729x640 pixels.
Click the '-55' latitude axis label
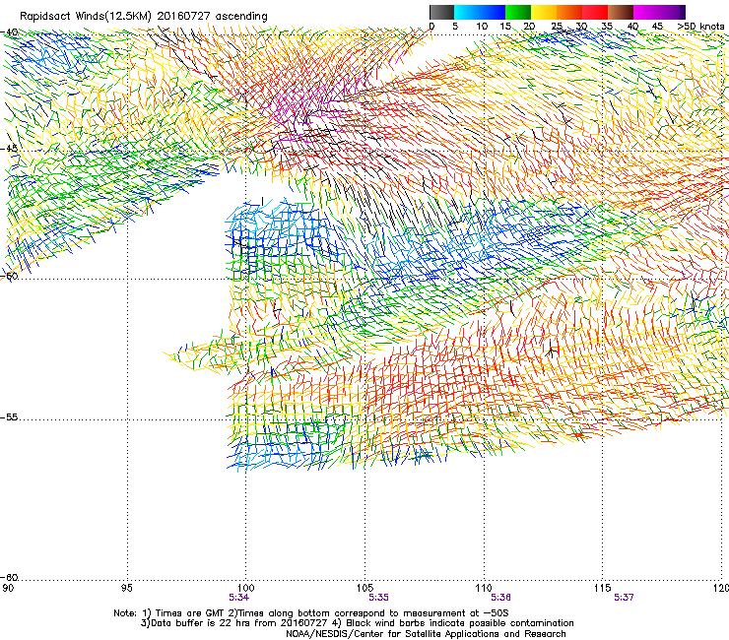point(9,416)
